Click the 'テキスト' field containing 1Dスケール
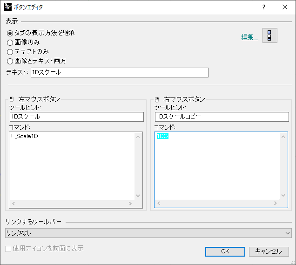296x265 pixels. 119,72
